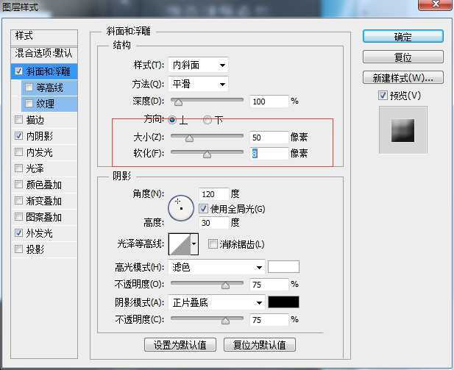Open the 内阴影 settings entry
The height and width of the screenshot is (370, 454).
pyautogui.click(x=40, y=136)
